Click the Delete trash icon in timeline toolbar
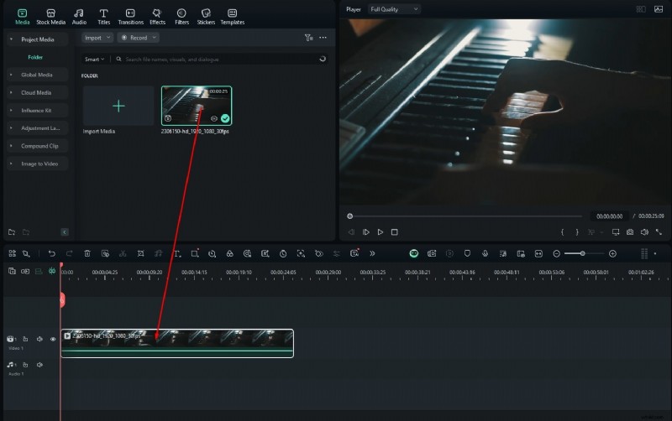The width and height of the screenshot is (672, 421). pyautogui.click(x=87, y=253)
